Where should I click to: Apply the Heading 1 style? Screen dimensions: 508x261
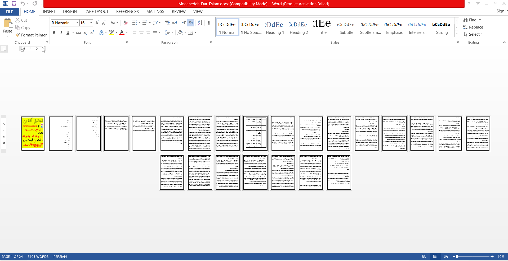(x=275, y=27)
